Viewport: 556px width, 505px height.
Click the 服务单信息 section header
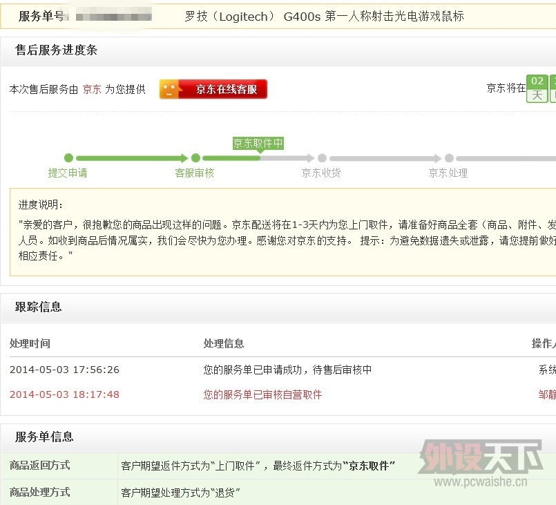(x=44, y=437)
